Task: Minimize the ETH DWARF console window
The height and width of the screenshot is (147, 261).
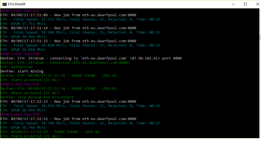Action: [x=233, y=4]
